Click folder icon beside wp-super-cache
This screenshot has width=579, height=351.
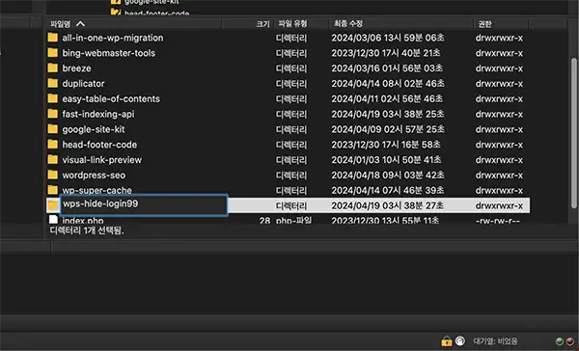click(53, 190)
